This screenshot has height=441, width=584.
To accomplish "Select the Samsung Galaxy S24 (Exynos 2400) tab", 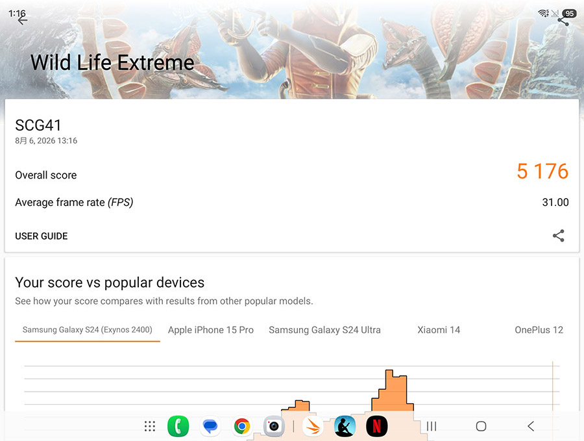I will (x=87, y=330).
